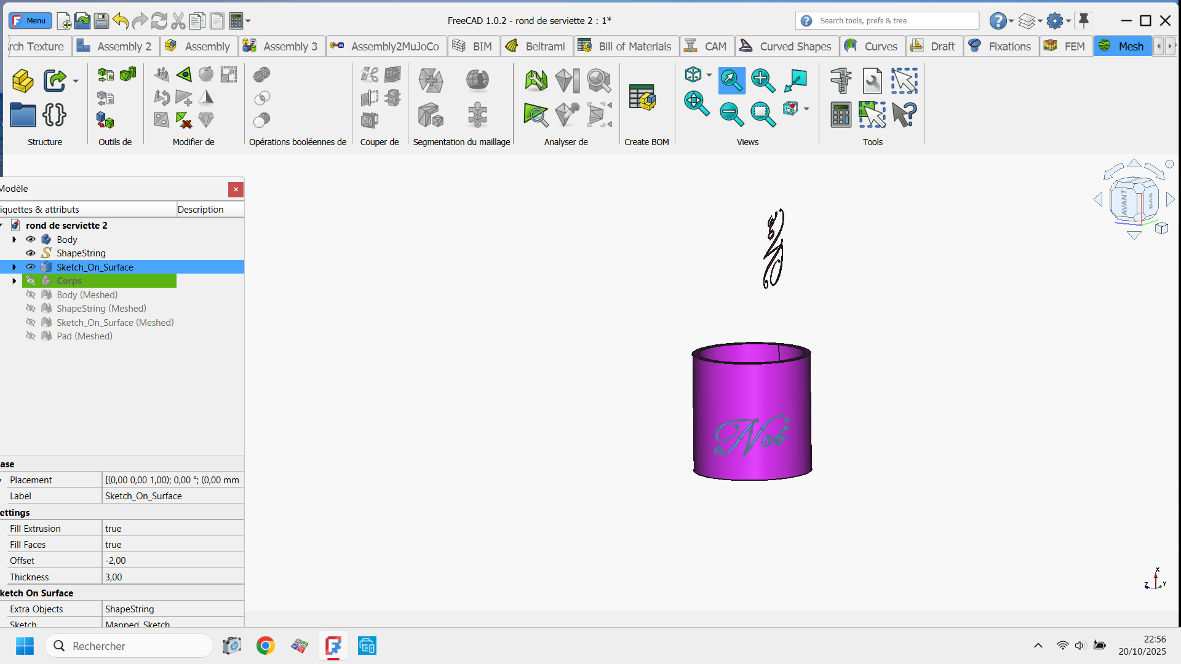The height and width of the screenshot is (664, 1181).
Task: Click the Save document icon
Action: (x=101, y=21)
